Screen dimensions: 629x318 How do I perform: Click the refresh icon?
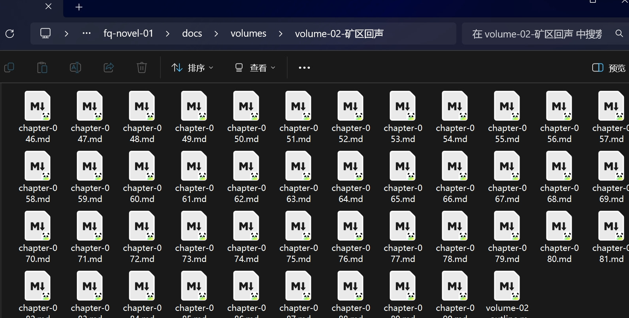tap(10, 34)
